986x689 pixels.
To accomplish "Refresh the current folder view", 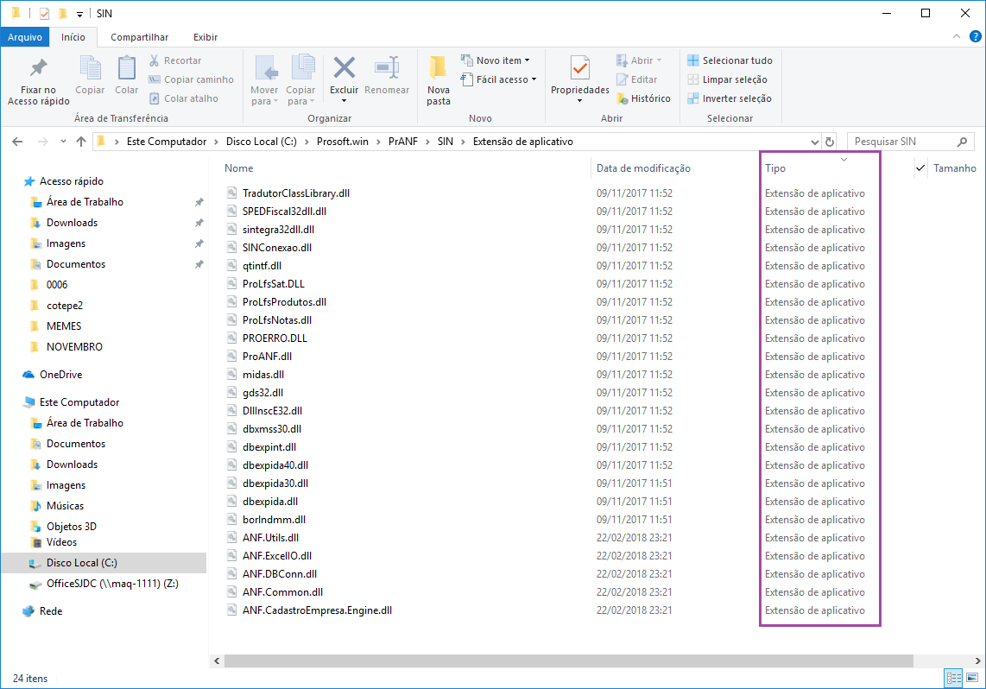I will (830, 142).
